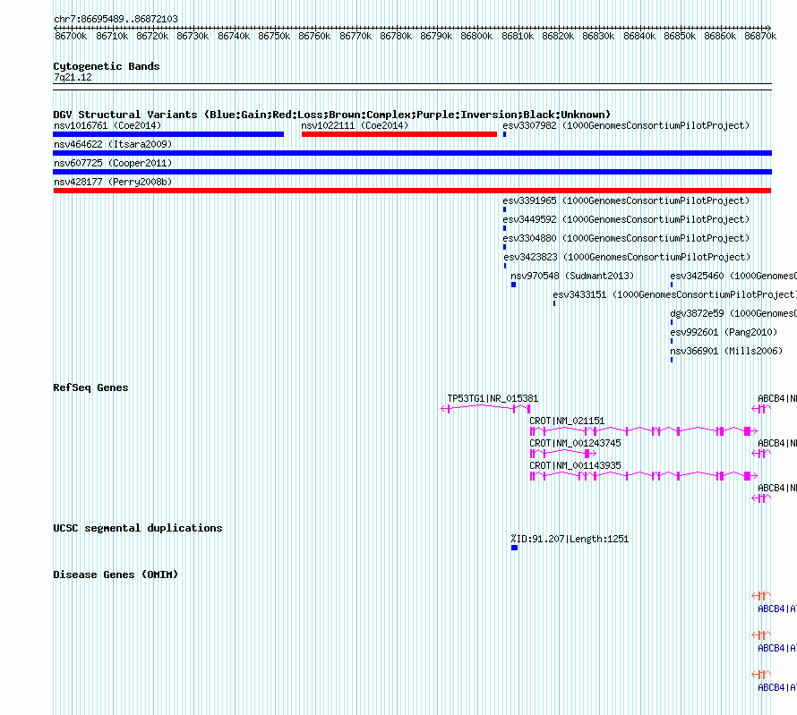This screenshot has width=797, height=715.
Task: Select the RefSeq Genes track title
Action: (x=90, y=387)
